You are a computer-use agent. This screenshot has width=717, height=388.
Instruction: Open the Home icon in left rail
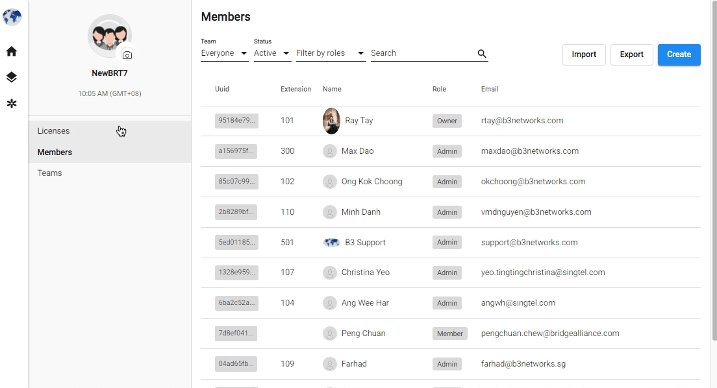click(x=12, y=51)
